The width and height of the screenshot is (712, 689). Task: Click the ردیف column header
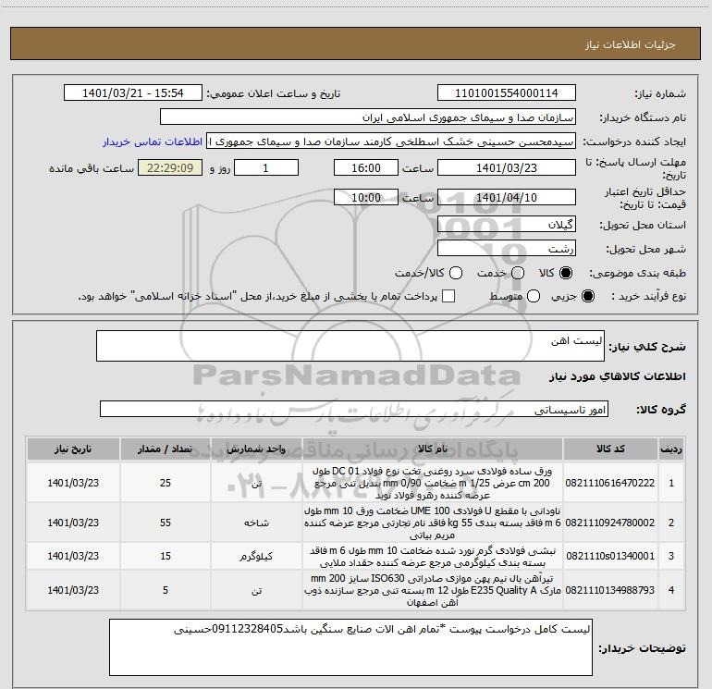point(671,449)
